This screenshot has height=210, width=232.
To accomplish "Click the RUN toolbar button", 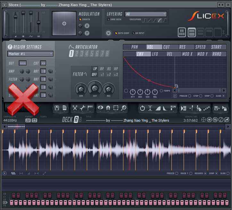I will click(x=173, y=108).
